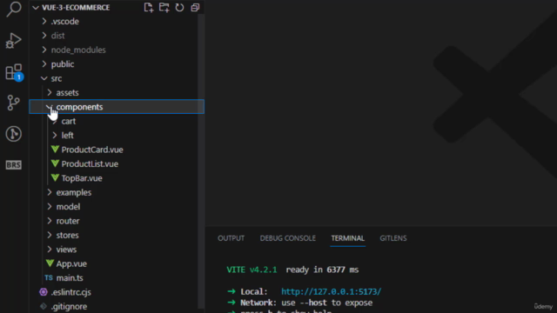This screenshot has width=557, height=313.
Task: Open the Run and Debug view
Action: tap(14, 41)
